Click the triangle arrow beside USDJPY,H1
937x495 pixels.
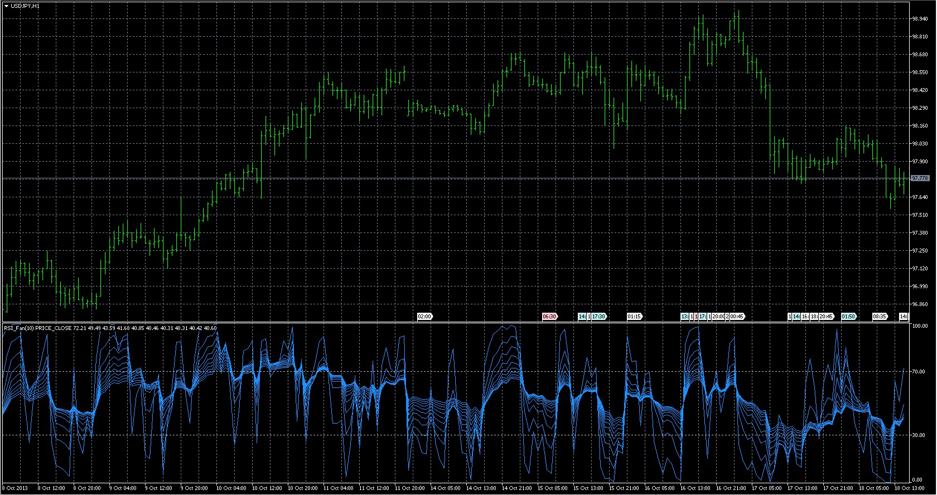coord(6,6)
